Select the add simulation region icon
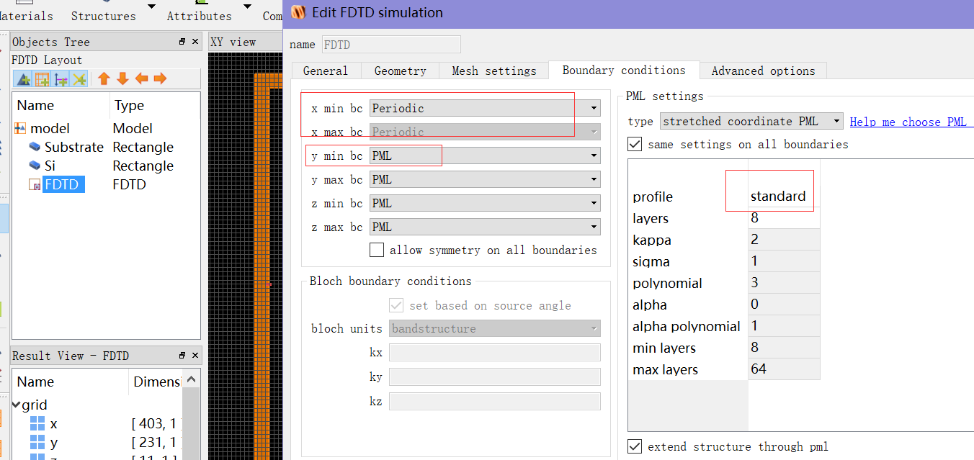 coord(42,78)
